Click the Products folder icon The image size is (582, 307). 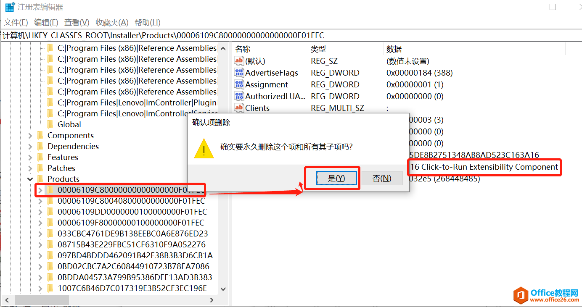pyautogui.click(x=40, y=179)
